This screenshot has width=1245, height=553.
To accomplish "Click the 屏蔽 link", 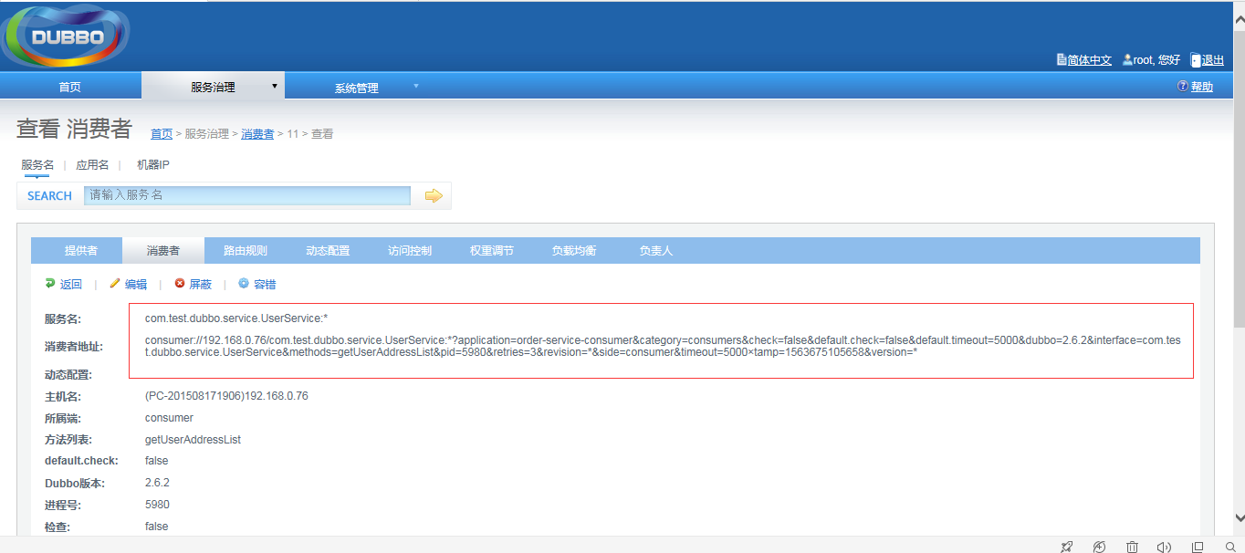I will tap(200, 285).
